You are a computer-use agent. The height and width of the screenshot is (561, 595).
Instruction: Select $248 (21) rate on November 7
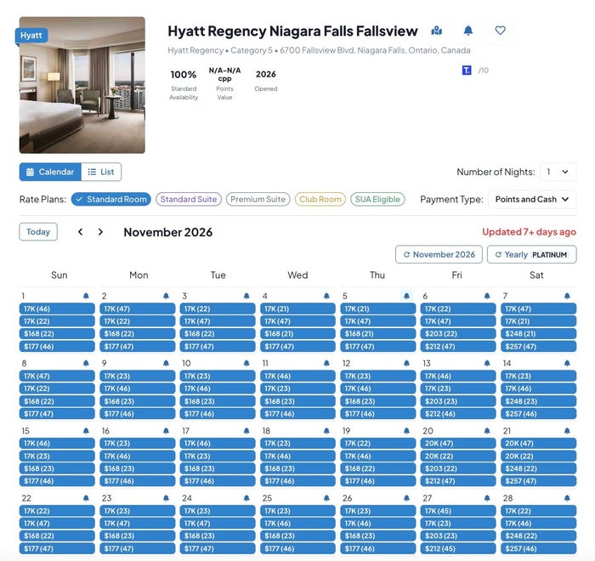(538, 334)
